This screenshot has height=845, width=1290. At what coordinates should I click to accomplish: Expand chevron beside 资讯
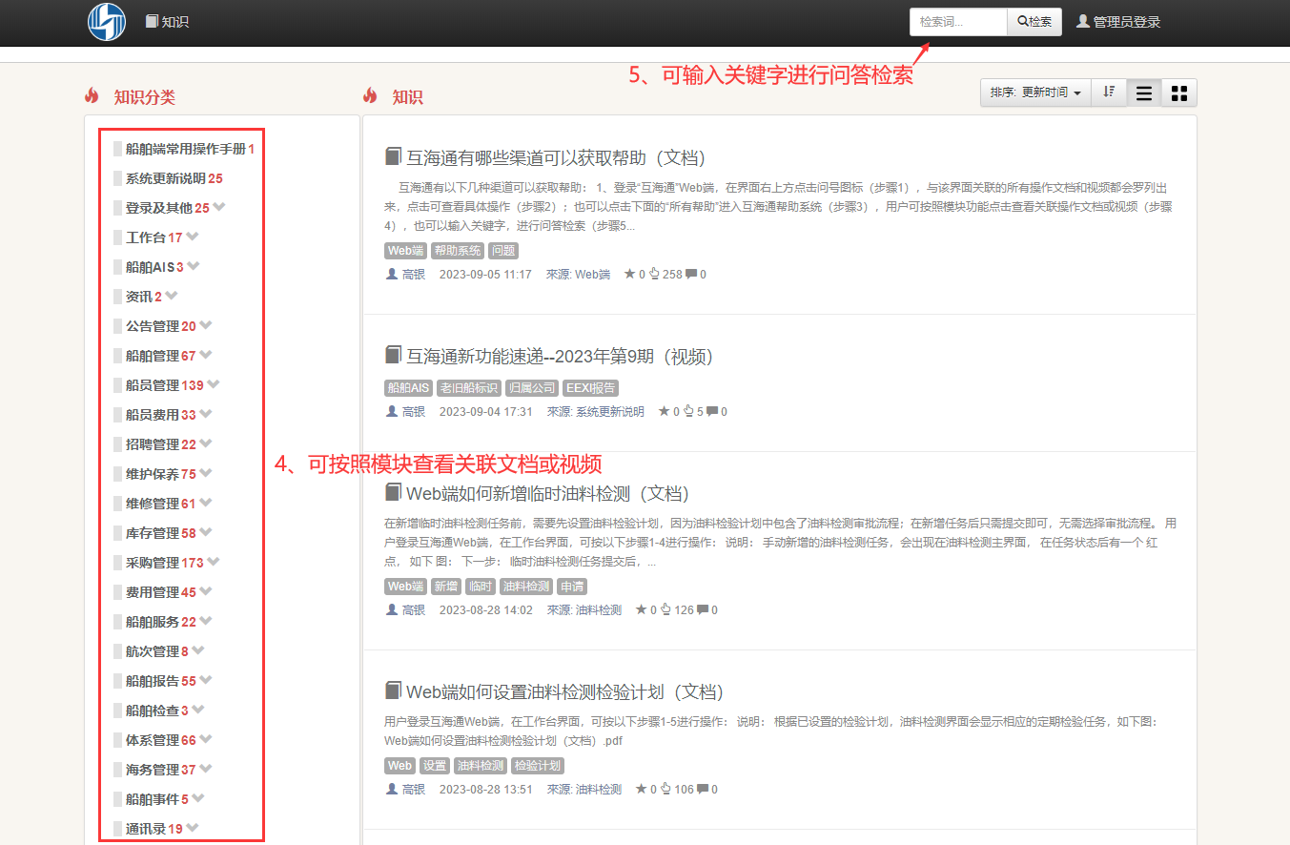point(172,296)
